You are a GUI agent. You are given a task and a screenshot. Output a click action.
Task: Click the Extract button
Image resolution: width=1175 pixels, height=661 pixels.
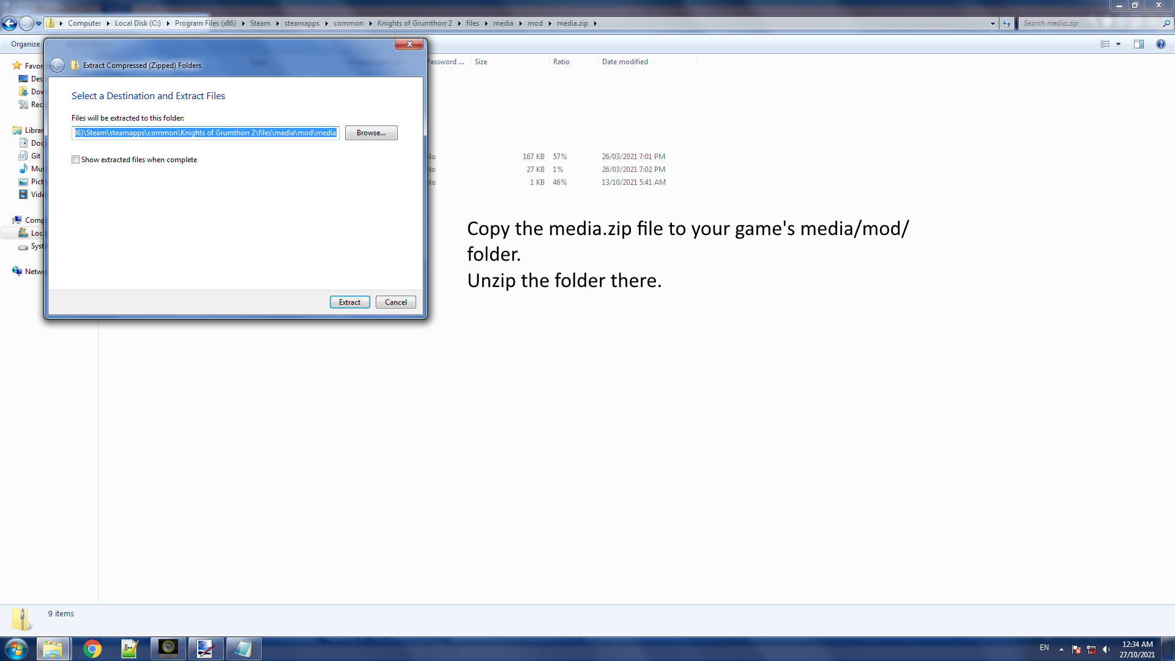point(349,302)
